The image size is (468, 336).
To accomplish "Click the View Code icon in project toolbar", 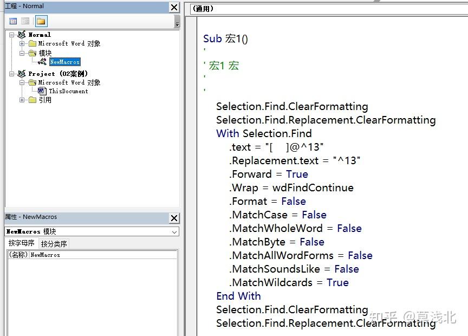I will coord(13,21).
